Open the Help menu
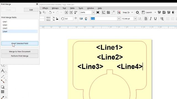Screen dimensions: 177x99 pos(100,8)
